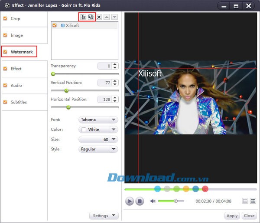Click the Close button
The height and width of the screenshot is (223, 260).
[249, 216]
